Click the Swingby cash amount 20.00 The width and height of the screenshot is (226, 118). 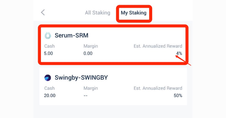pos(50,95)
